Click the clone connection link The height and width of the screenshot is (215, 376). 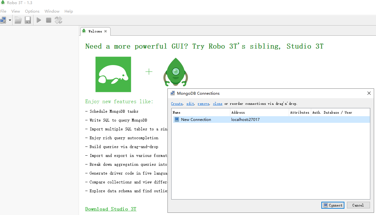coord(217,104)
